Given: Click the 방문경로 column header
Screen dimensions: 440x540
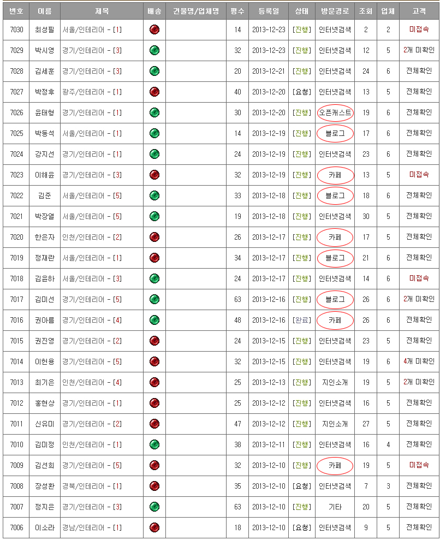Looking at the screenshot, I should (335, 11).
